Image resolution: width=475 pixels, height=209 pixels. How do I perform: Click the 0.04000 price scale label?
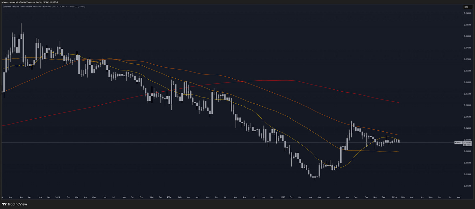(467, 128)
